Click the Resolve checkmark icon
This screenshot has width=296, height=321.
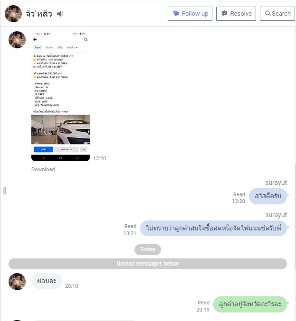(224, 13)
